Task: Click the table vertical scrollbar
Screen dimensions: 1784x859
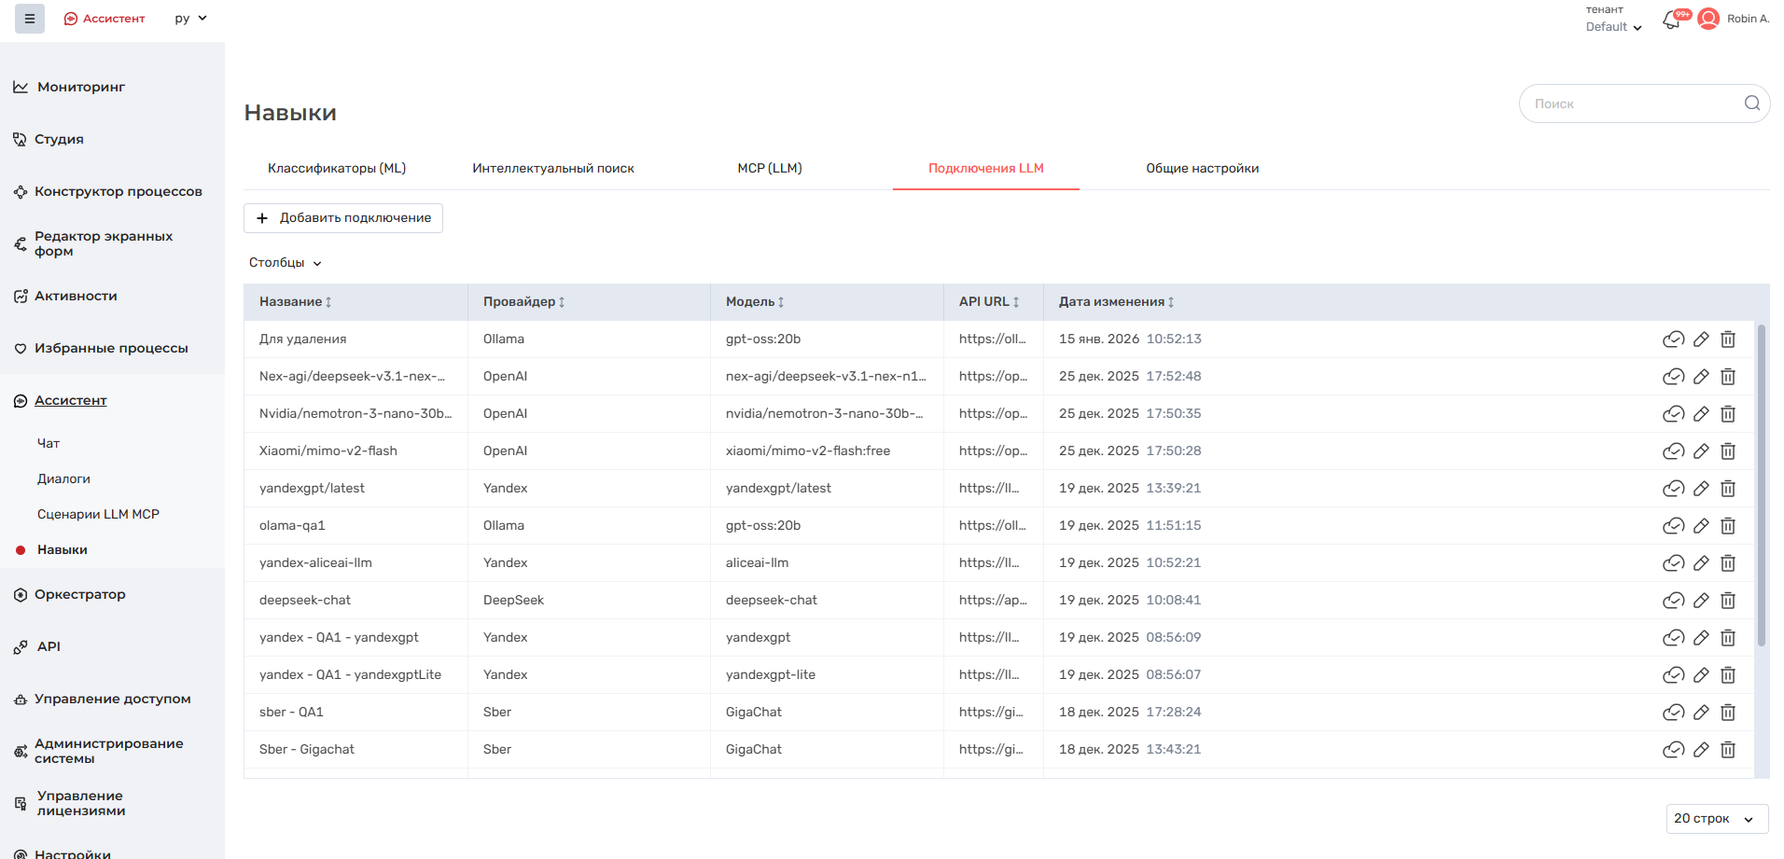Action: 1761,485
